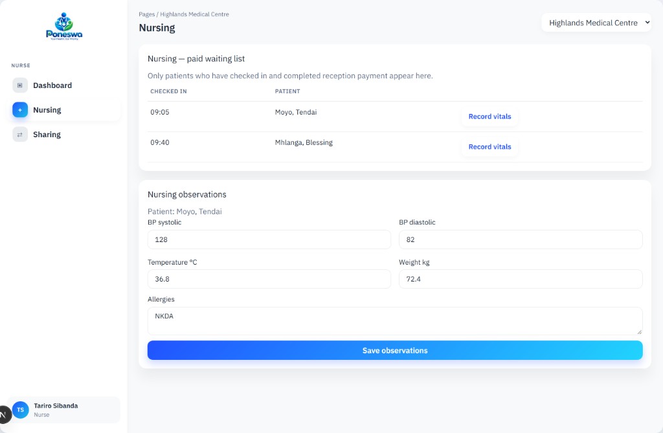The height and width of the screenshot is (433, 663).
Task: Click the Nursing page title
Action: (x=157, y=28)
